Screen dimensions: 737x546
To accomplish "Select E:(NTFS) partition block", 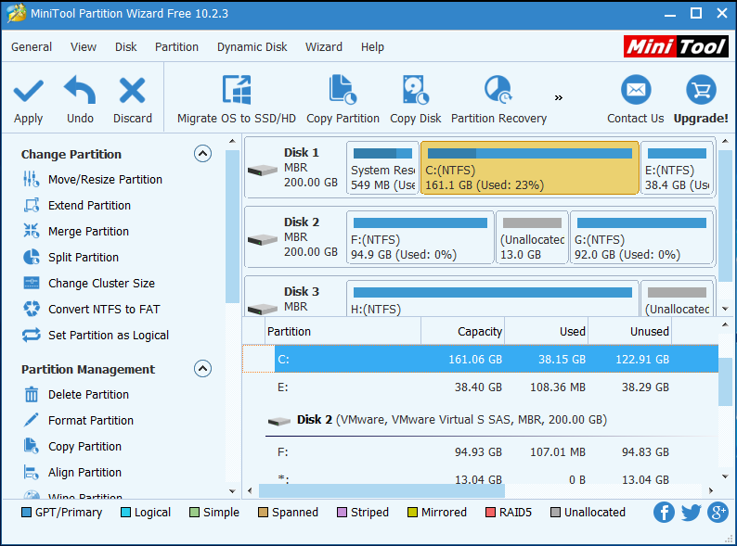I will tap(677, 168).
